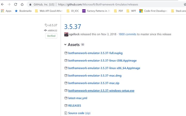Image resolution: width=186 pixels, height=116 pixels.
Task: Download botframework-emulator-3.5.37-full.nupkg
Action: click(x=95, y=53)
